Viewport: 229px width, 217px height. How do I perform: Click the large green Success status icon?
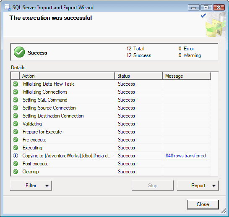pos(19,52)
